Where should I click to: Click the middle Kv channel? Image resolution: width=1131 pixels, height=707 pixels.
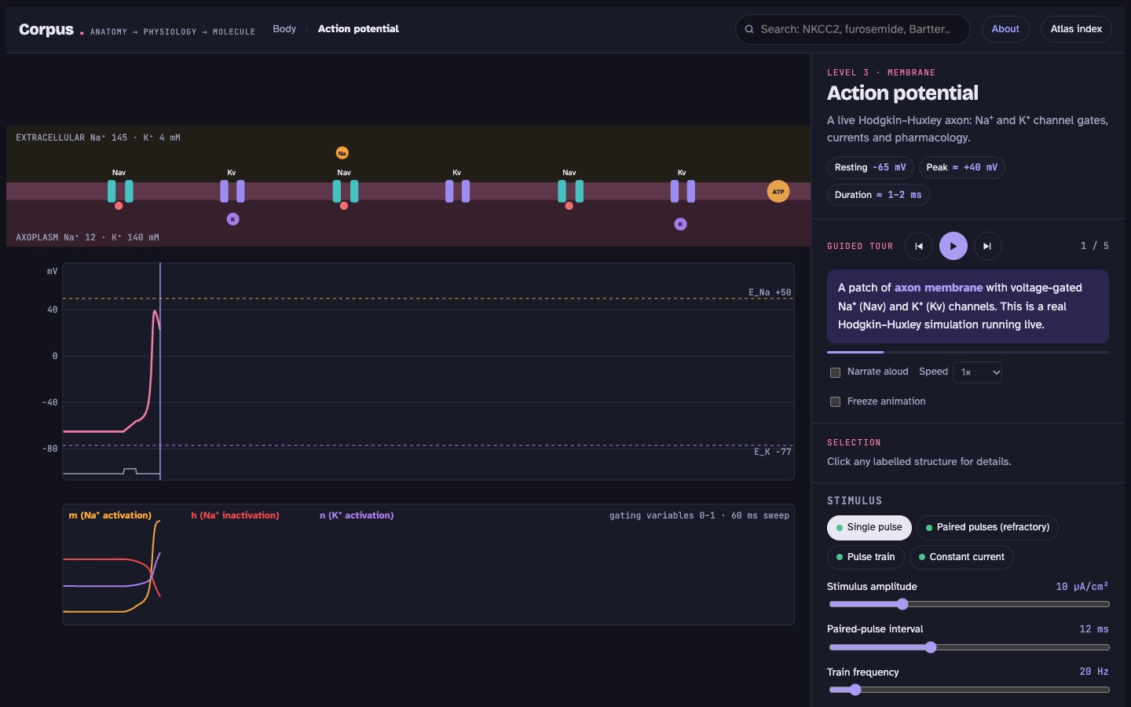pyautogui.click(x=458, y=191)
